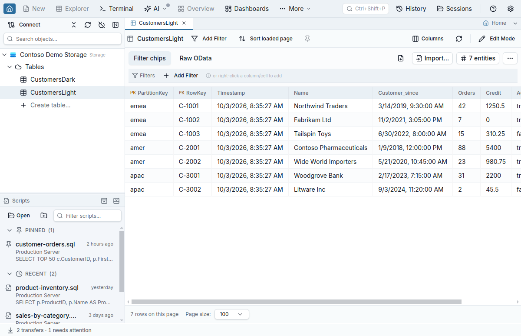Click Sort loaded page
521x336 pixels.
coord(266,39)
